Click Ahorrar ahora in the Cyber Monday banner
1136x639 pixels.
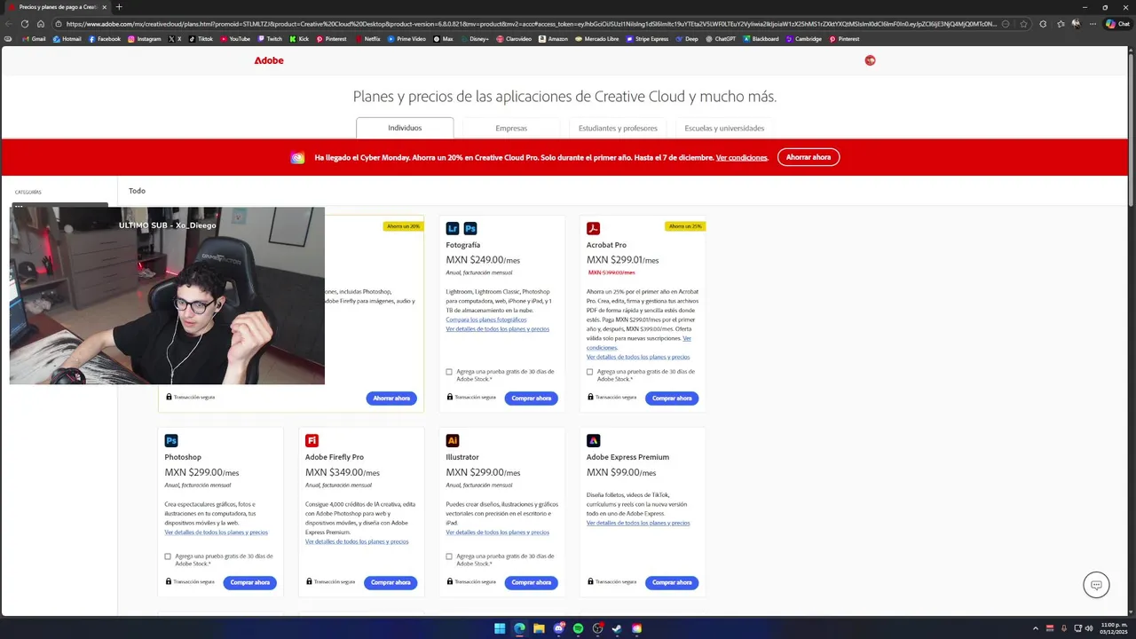tap(809, 157)
